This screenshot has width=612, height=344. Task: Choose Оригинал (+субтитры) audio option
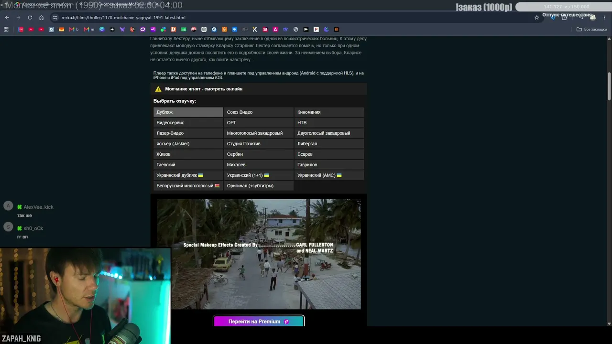tap(259, 186)
